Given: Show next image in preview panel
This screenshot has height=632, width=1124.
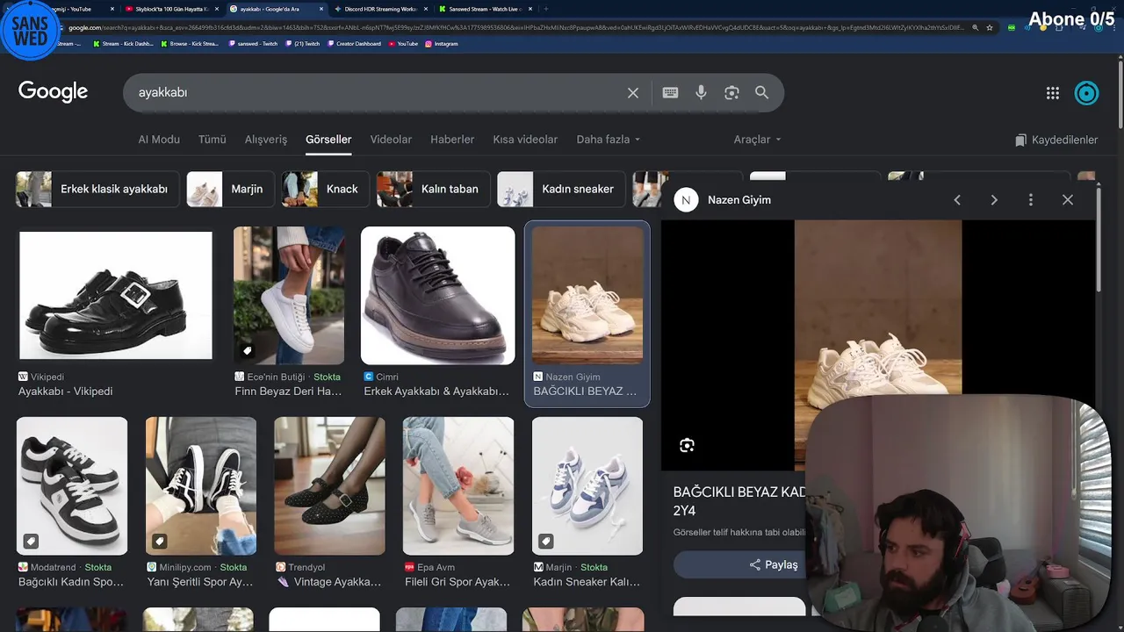Looking at the screenshot, I should 994,200.
